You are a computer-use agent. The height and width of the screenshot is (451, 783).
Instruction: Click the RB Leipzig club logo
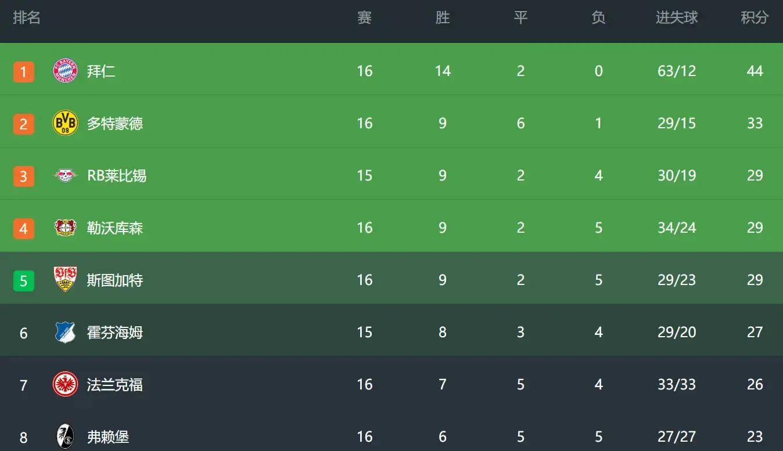point(65,175)
